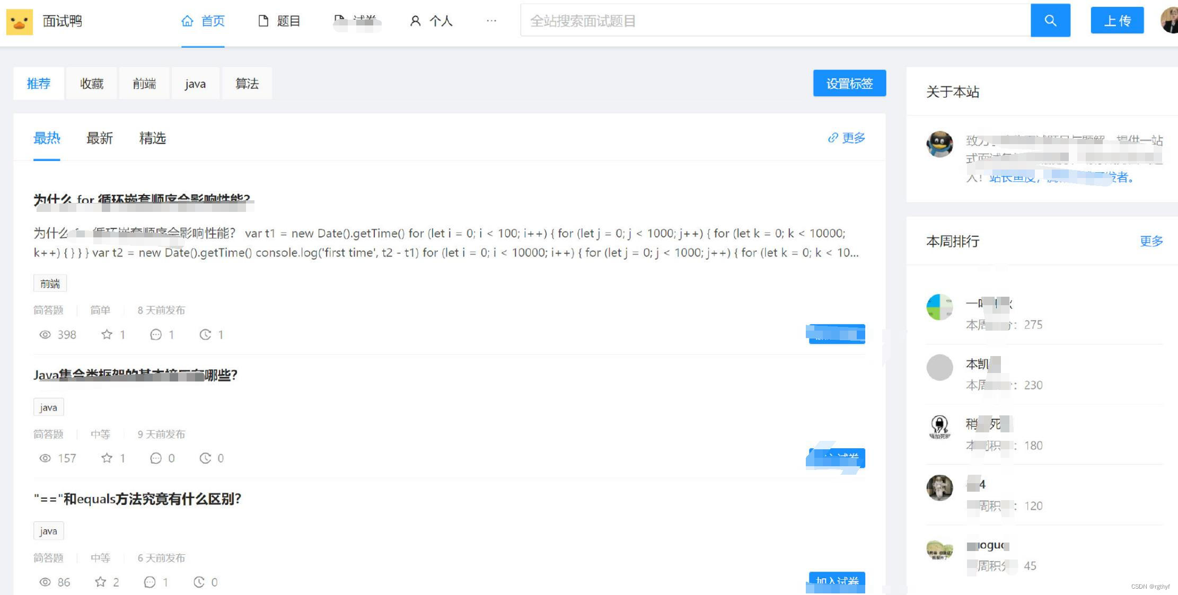Screen dimensions: 1178x595
Task: Click the 设置标签 button
Action: pyautogui.click(x=849, y=83)
